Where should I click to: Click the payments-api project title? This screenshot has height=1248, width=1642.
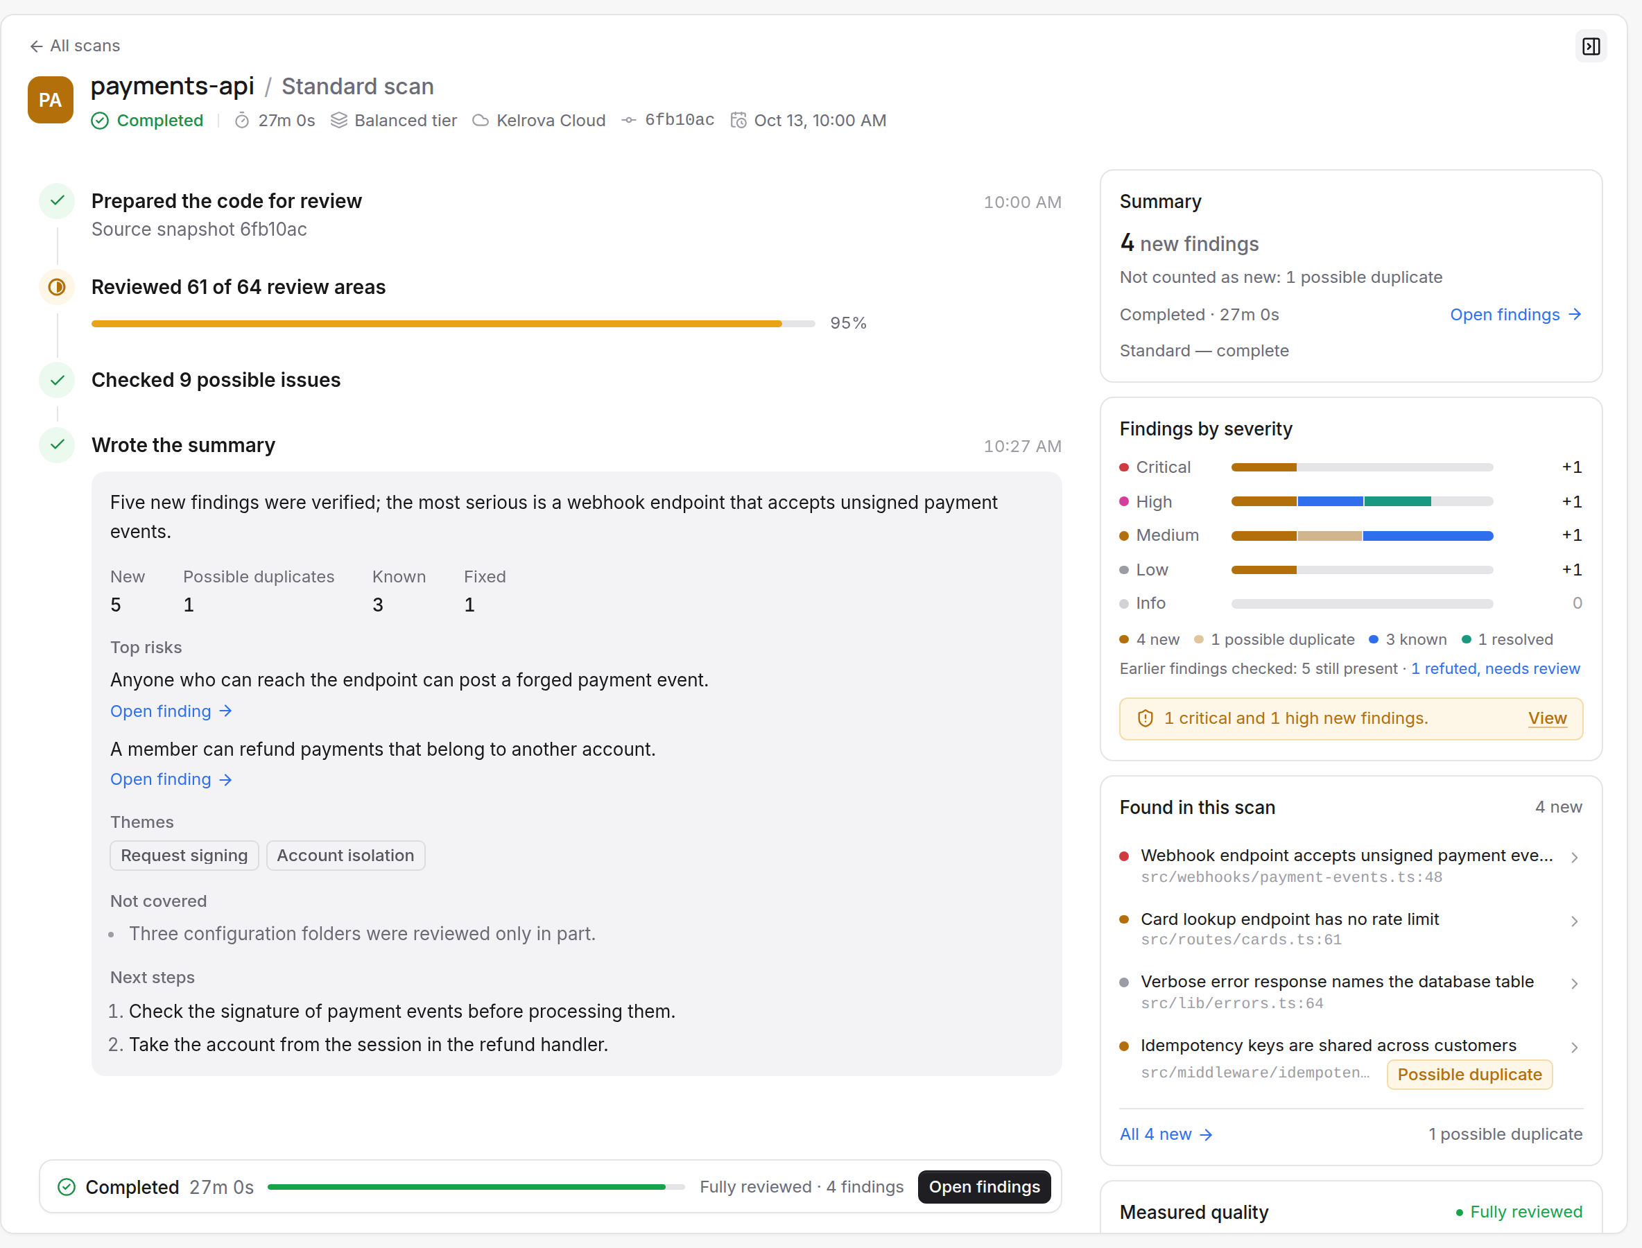[x=173, y=86]
